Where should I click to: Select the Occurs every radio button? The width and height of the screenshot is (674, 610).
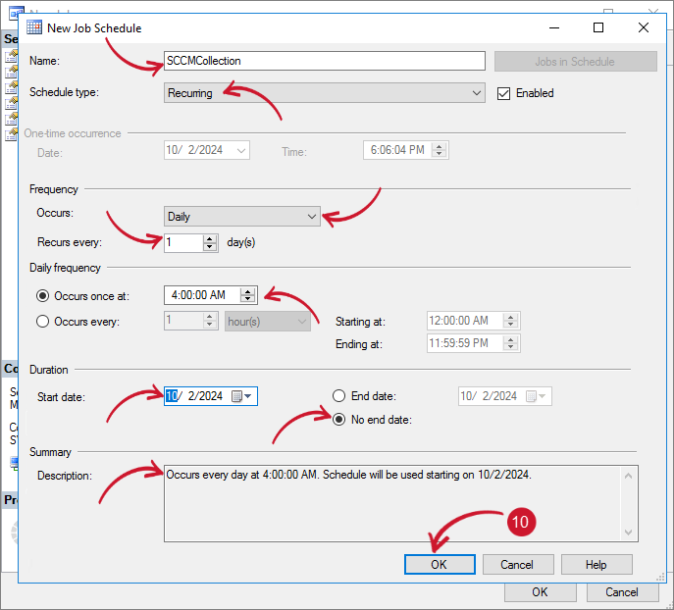(42, 321)
